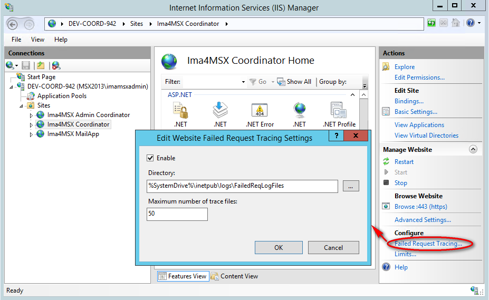Viewport: 489px width, 300px height.
Task: Click the Basic Settings icon in Actions
Action: 386,111
